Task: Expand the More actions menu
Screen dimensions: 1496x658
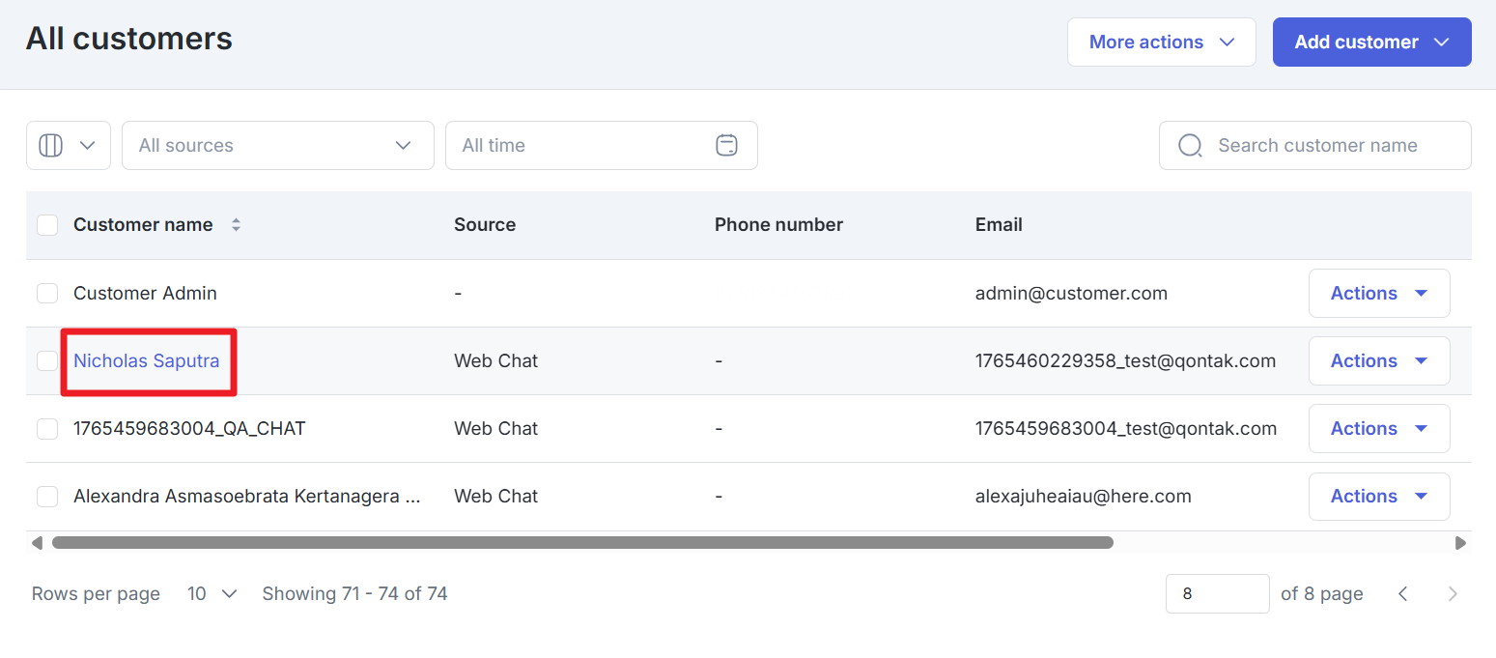Action: coord(1161,43)
